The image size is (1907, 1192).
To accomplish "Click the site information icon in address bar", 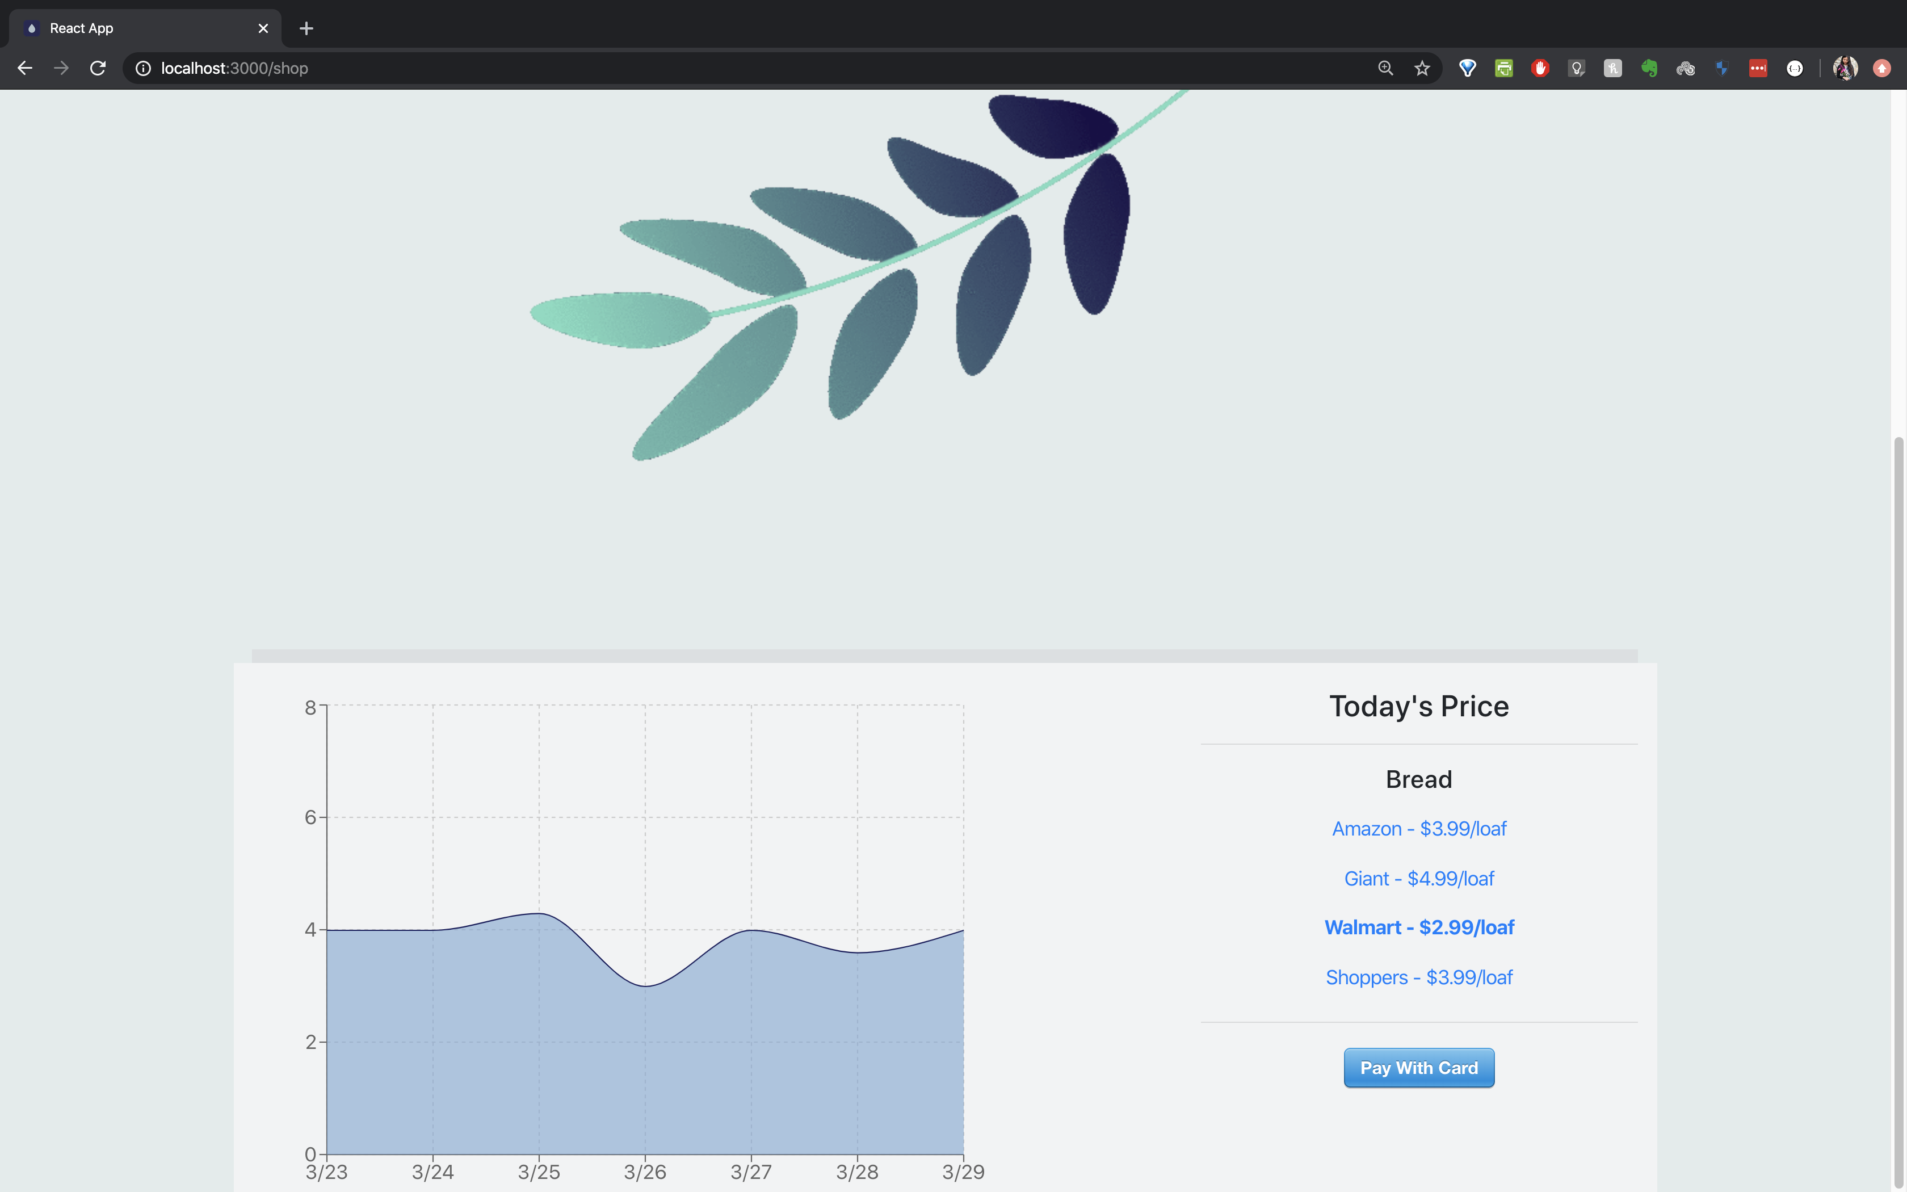I will (x=144, y=69).
